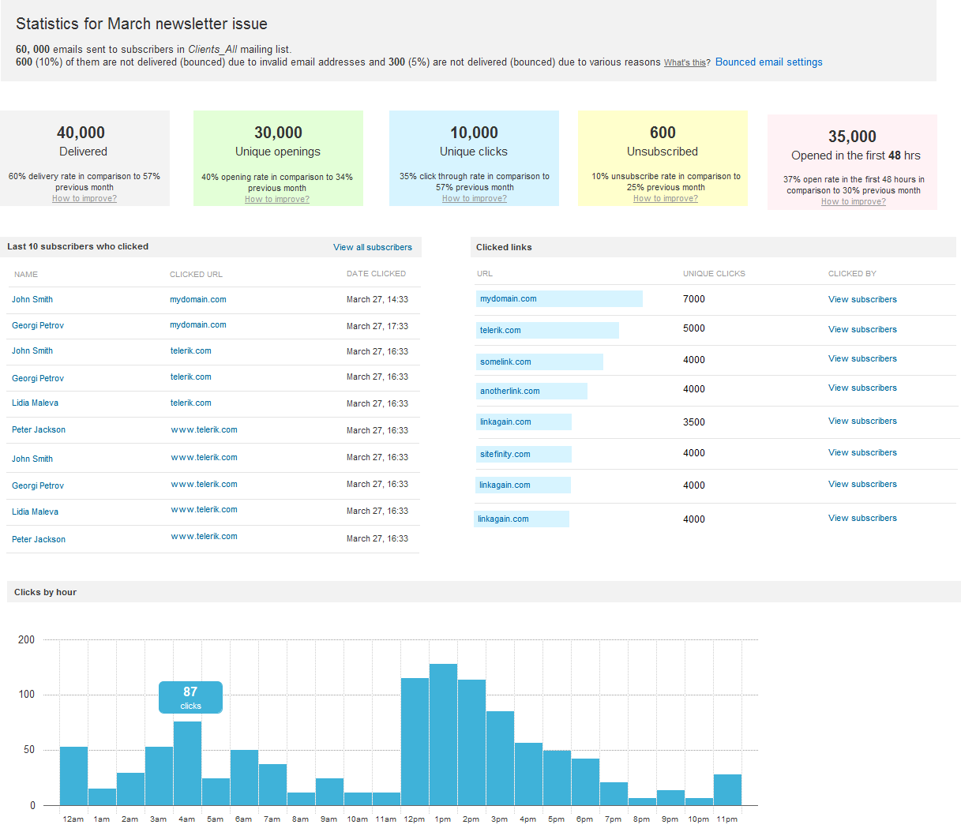Viewport: 961px width, 832px height.
Task: Click How to improve under Unsubscribed
Action: tap(665, 199)
